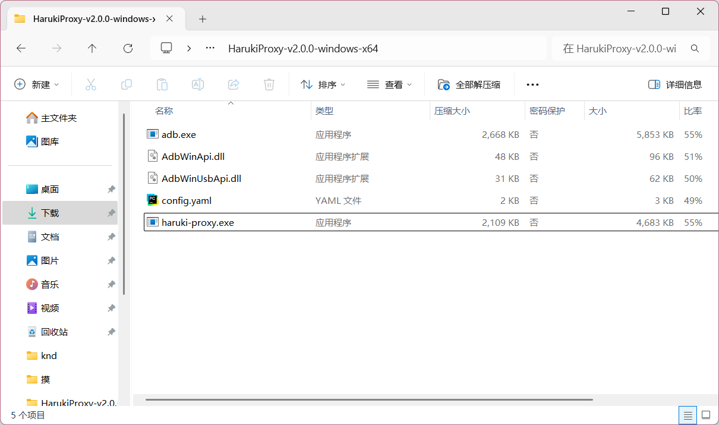The image size is (719, 425).
Task: Click the Cut scissors icon
Action: [91, 84]
